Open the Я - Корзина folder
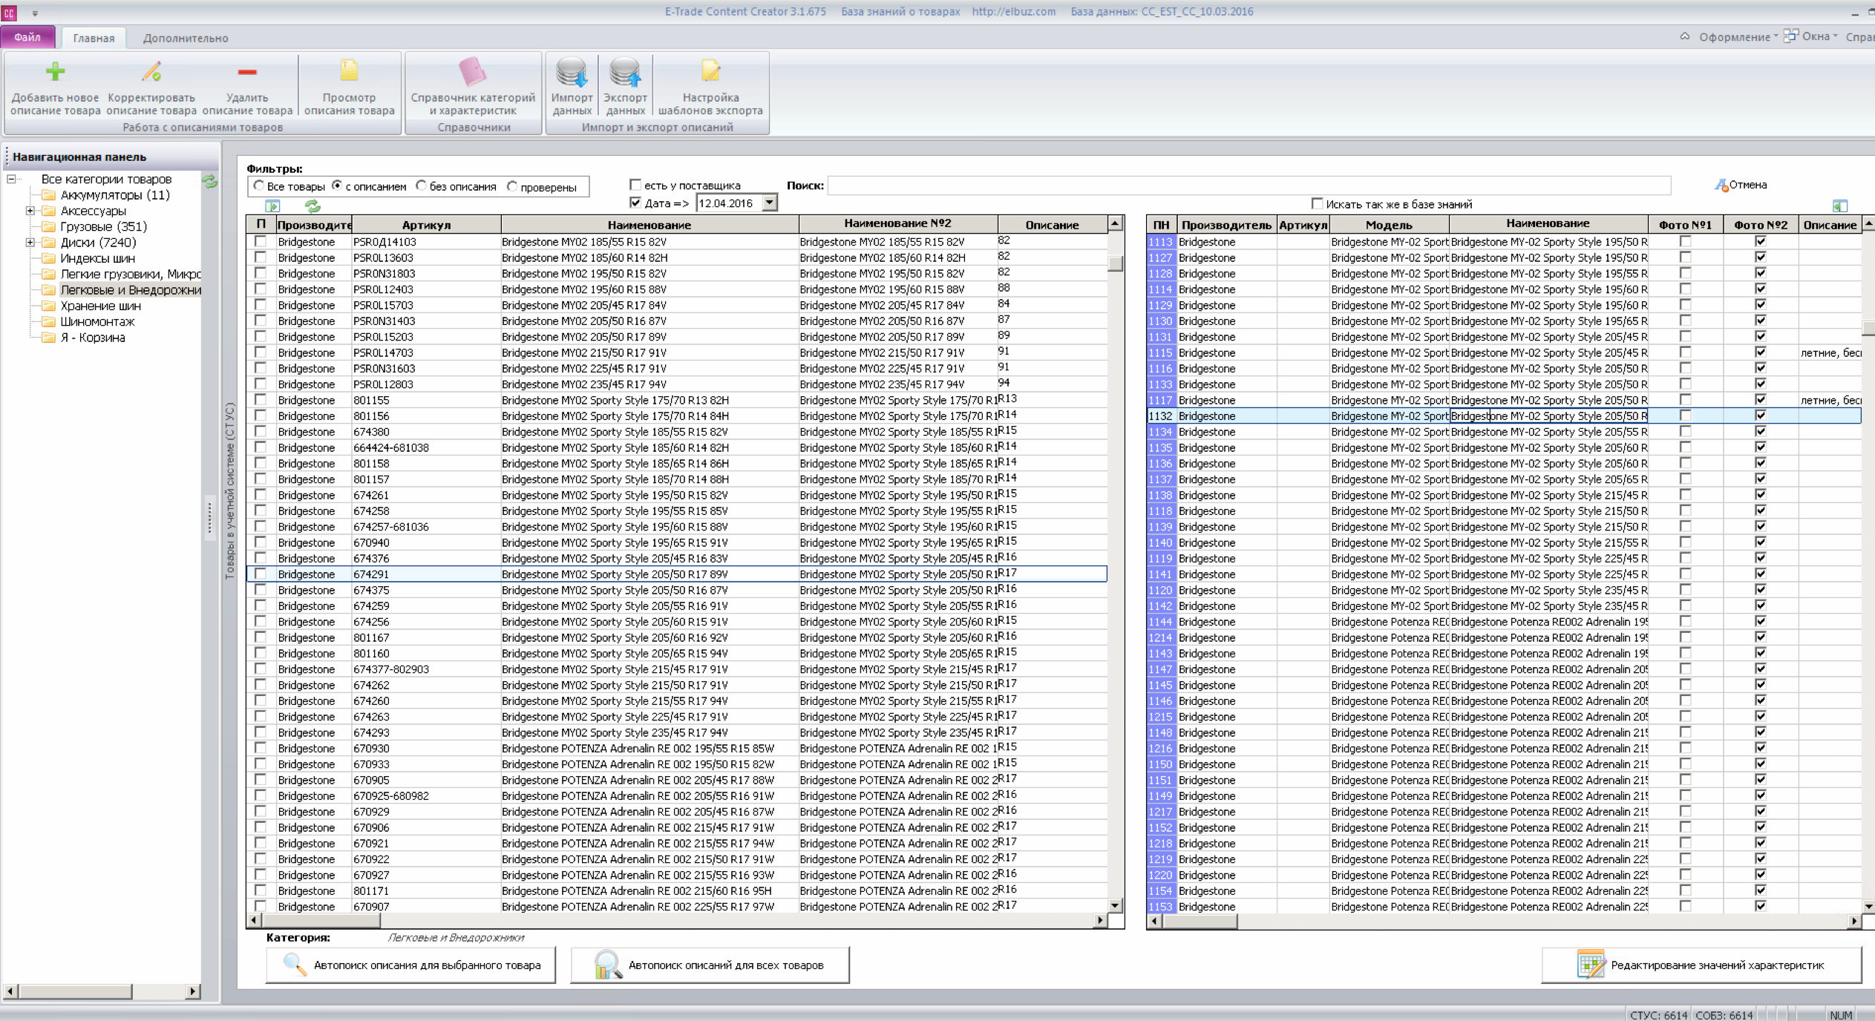 tap(93, 338)
